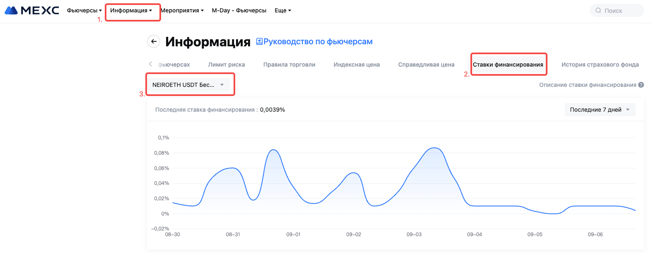Open the Информация menu in top bar
Screen dimensions: 651x254
coord(131,10)
